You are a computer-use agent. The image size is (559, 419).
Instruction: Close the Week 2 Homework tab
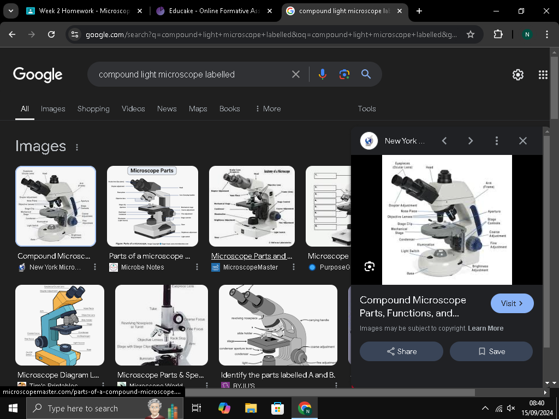point(140,11)
